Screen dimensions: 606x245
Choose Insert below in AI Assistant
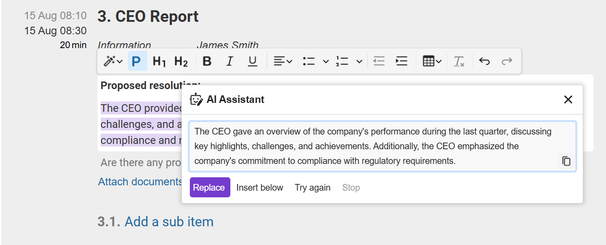(x=260, y=188)
